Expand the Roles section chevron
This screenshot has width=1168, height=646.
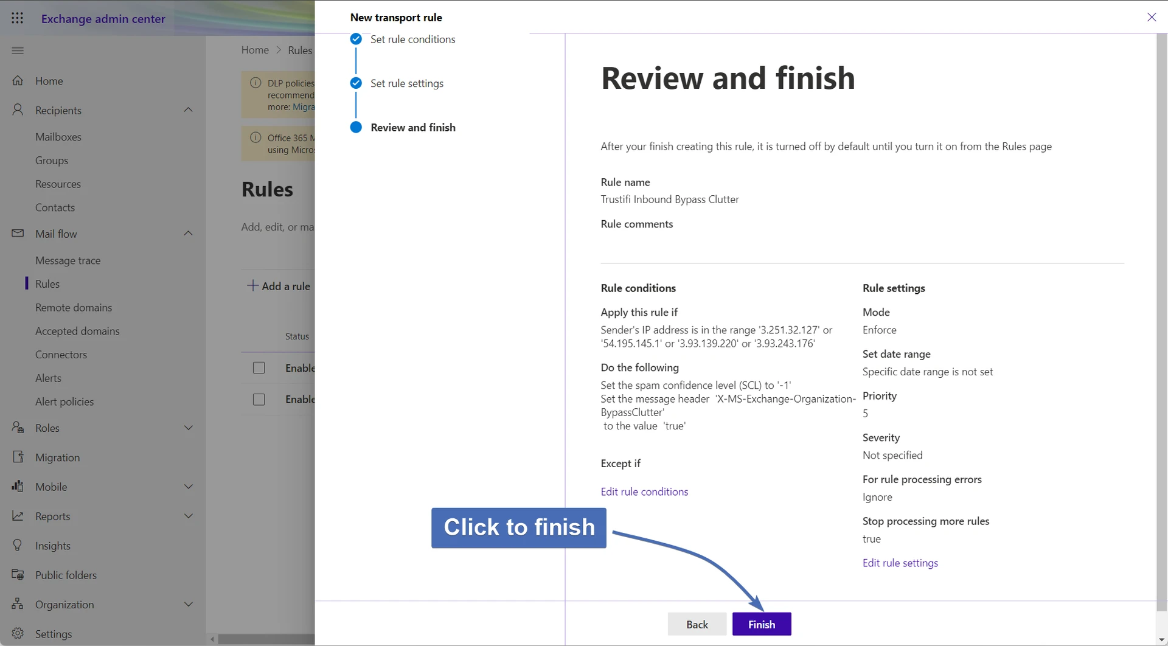[189, 428]
